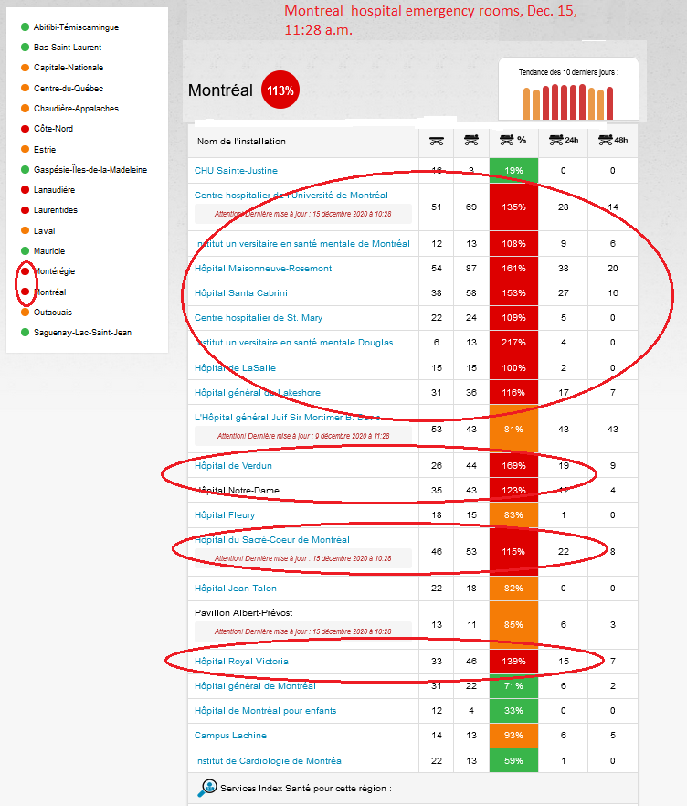The image size is (687, 806).
Task: Open Hôpital de LaSalle link
Action: click(235, 367)
